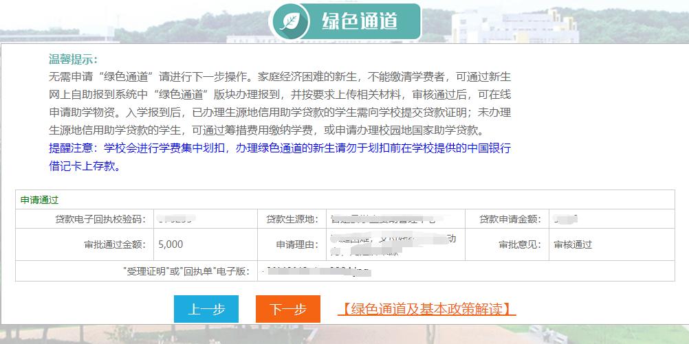This screenshot has height=344, width=689.
Task: Click the blurred application reason text
Action: (x=393, y=245)
